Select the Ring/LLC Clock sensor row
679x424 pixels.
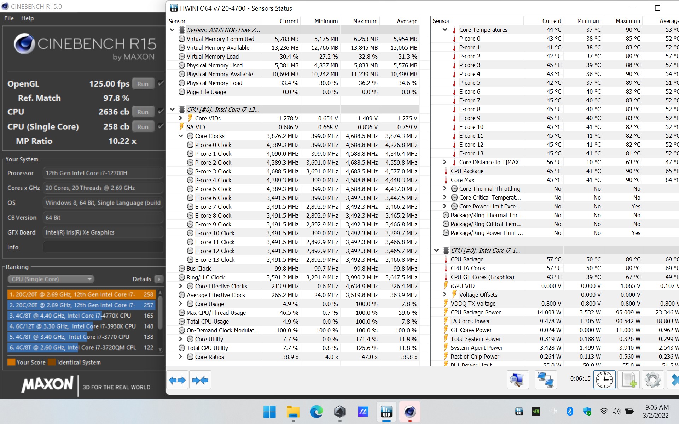pyautogui.click(x=293, y=277)
